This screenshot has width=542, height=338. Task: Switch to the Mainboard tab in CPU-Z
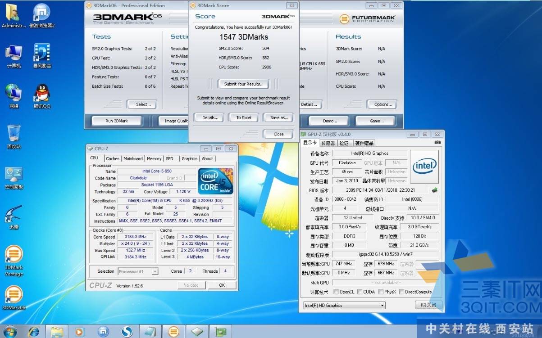(x=133, y=158)
